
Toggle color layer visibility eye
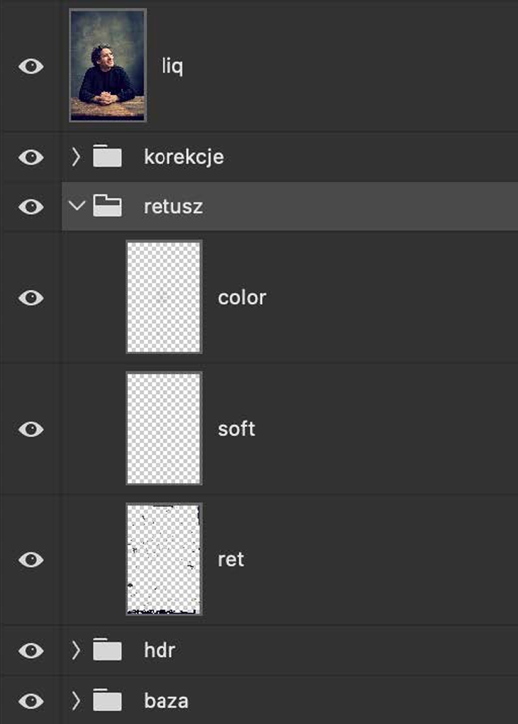(30, 298)
